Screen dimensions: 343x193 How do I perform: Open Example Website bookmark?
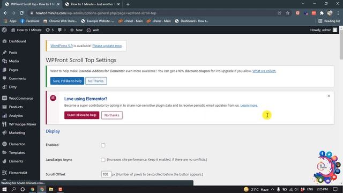[98, 21]
